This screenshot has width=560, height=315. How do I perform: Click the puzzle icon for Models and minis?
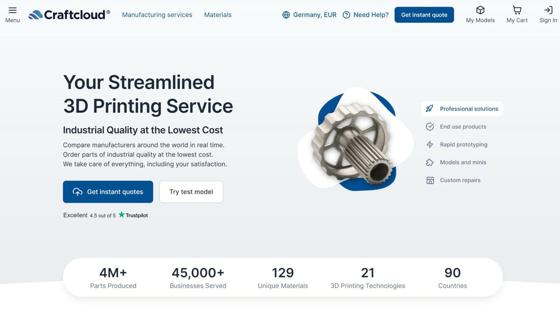click(x=430, y=162)
